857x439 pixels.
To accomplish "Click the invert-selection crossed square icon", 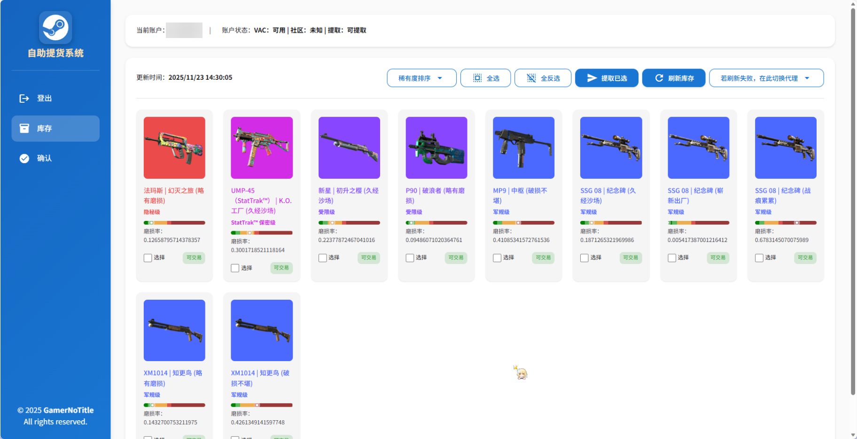I will click(531, 78).
